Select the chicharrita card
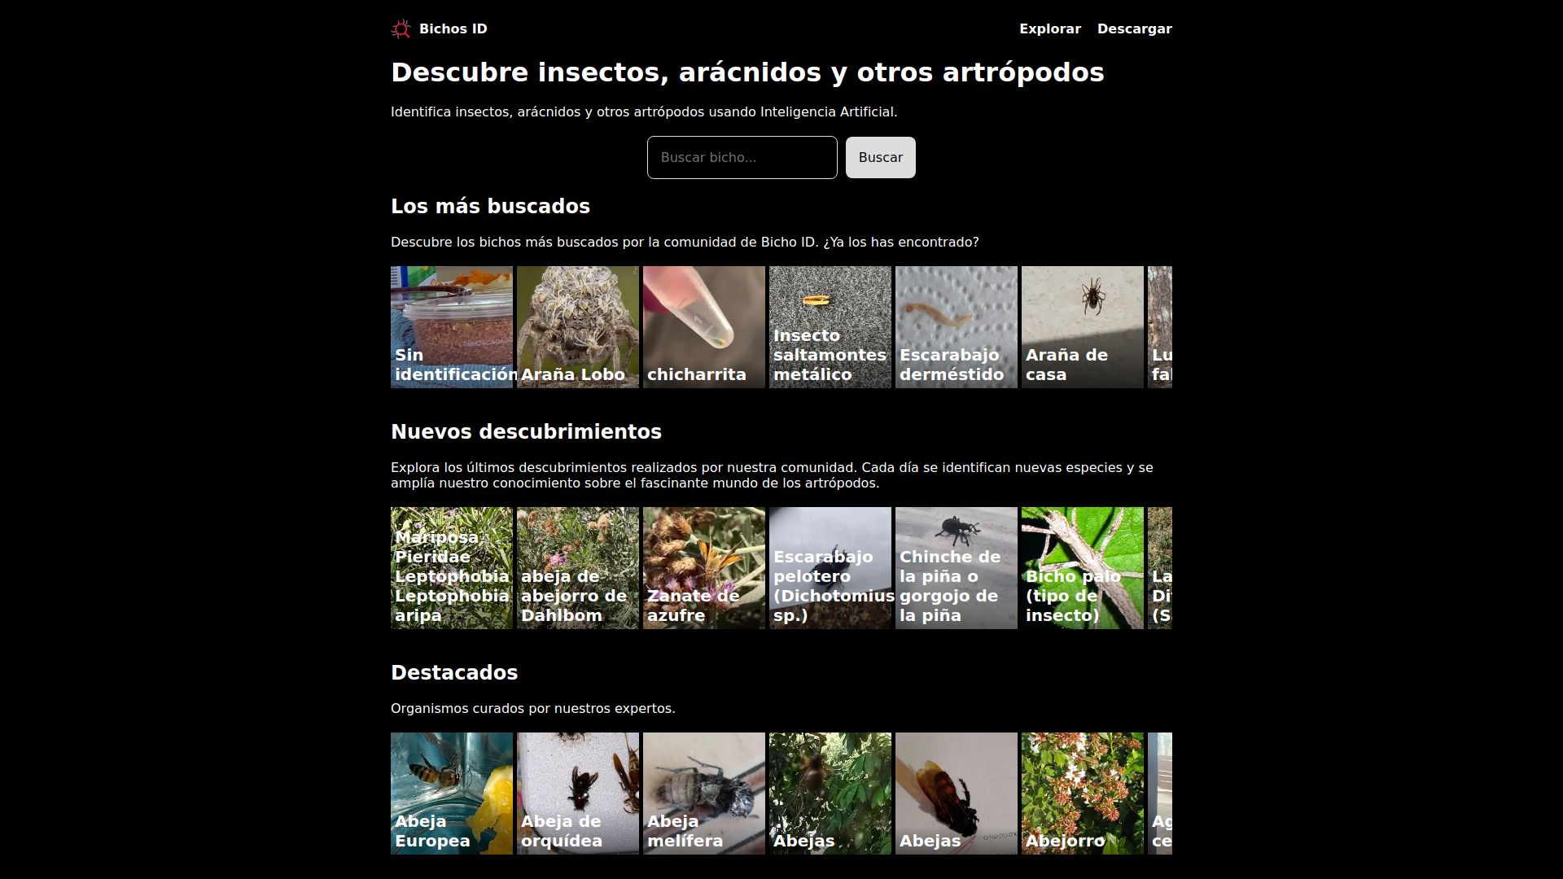 pyautogui.click(x=703, y=326)
